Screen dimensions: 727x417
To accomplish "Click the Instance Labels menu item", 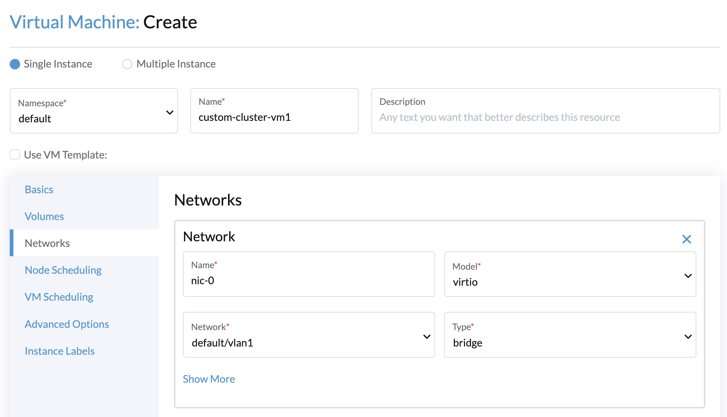I will click(x=59, y=351).
